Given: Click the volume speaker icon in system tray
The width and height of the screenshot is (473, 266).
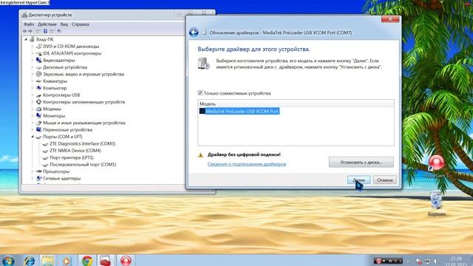Looking at the screenshot, I should pyautogui.click(x=435, y=261).
